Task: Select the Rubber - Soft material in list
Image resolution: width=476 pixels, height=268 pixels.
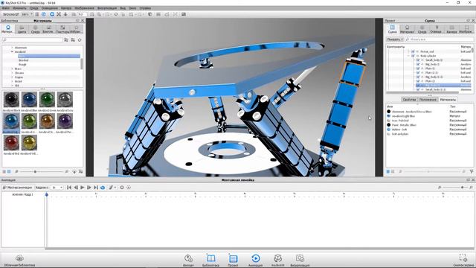Action: pos(399,130)
